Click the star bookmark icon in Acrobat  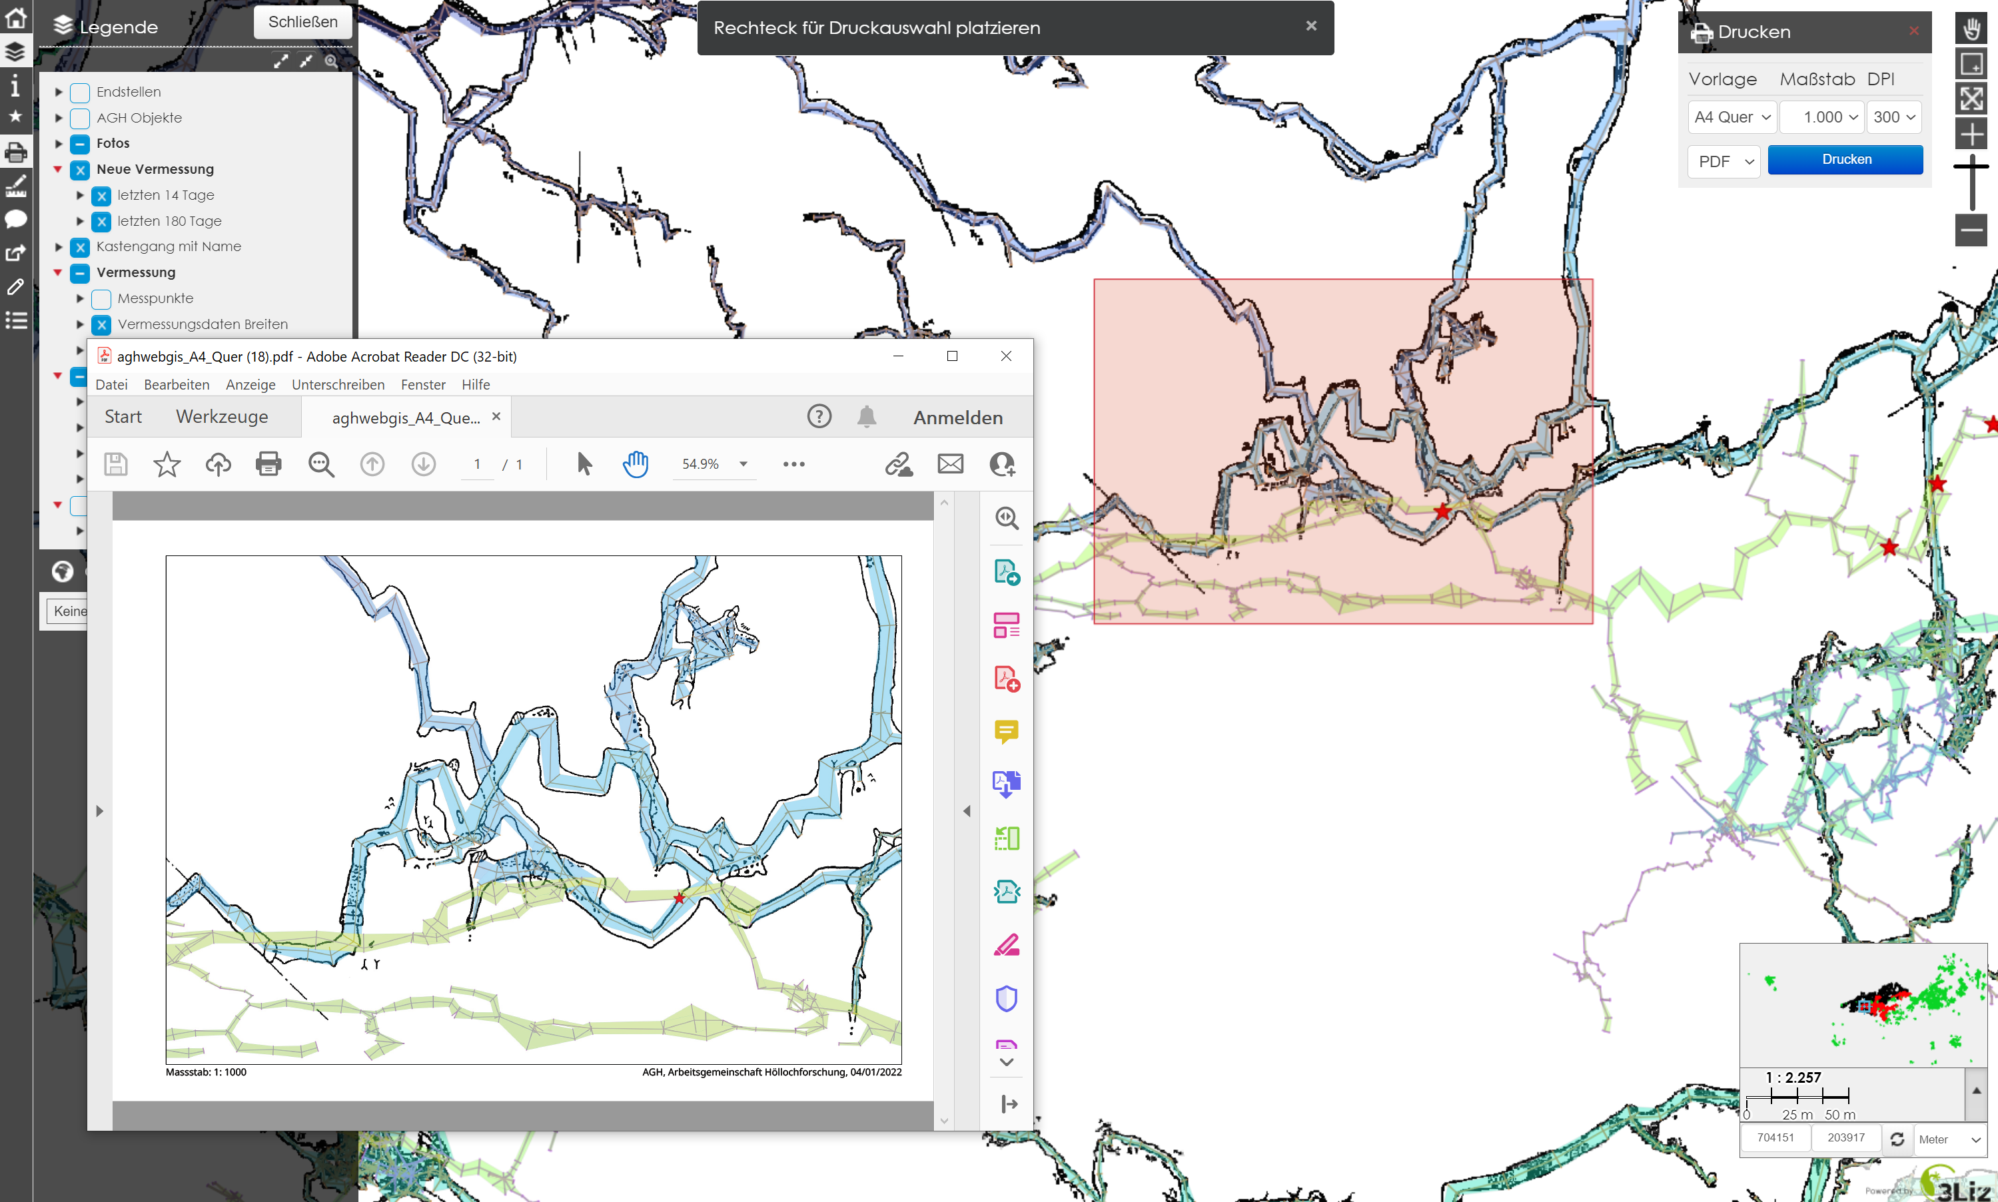click(167, 464)
